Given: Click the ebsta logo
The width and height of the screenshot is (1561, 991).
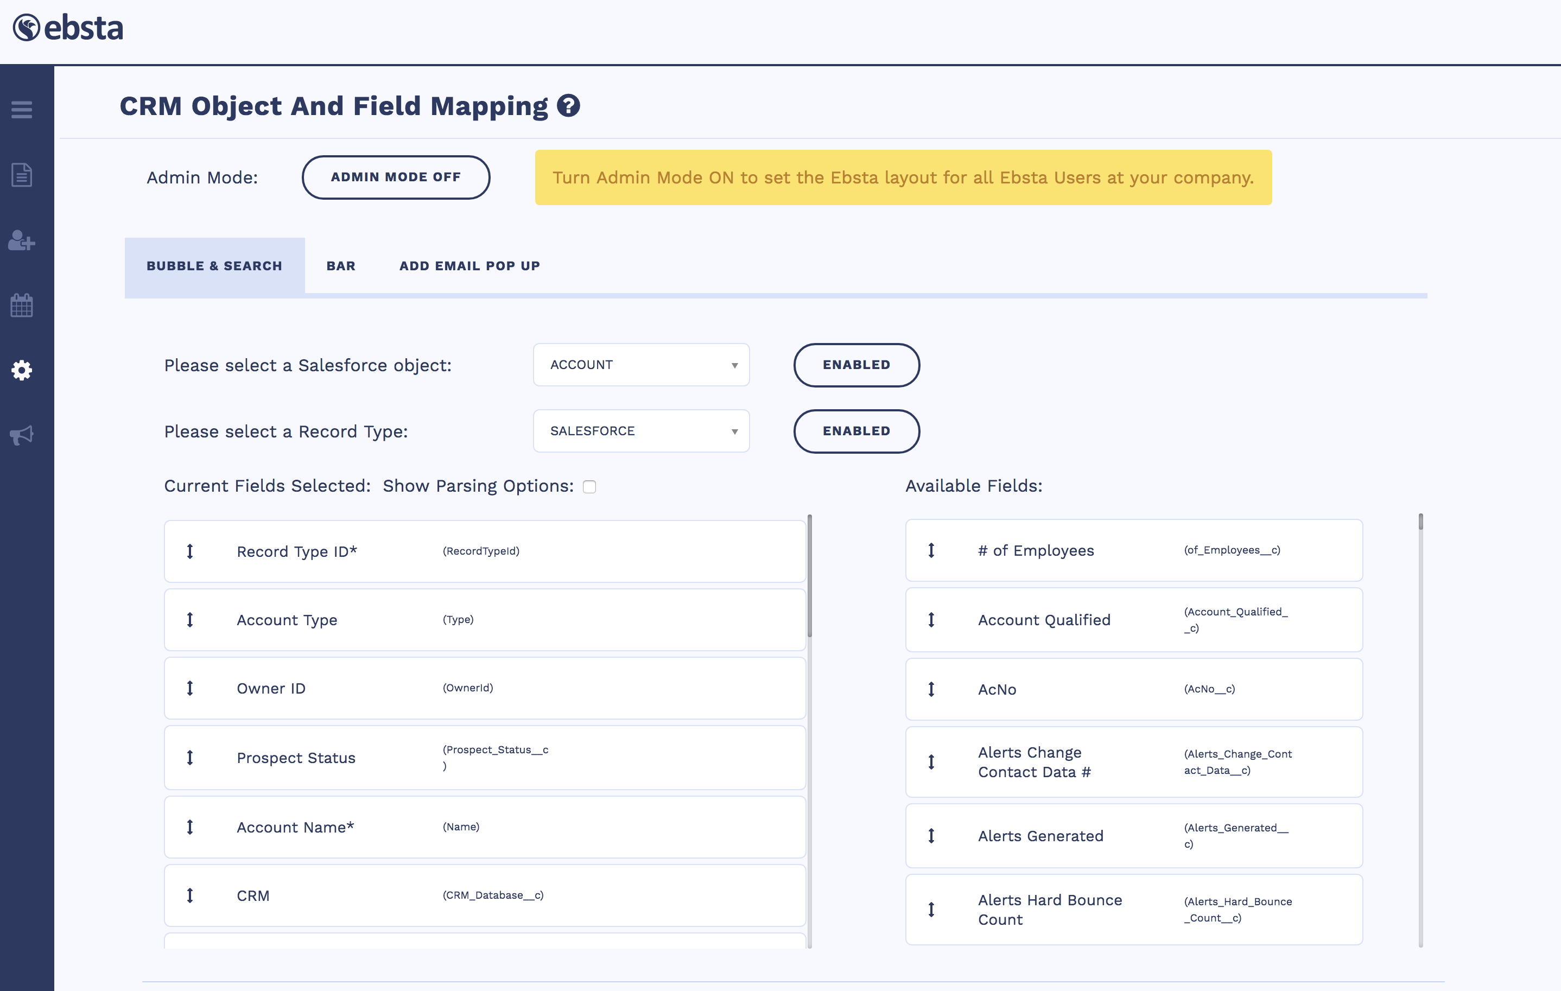Looking at the screenshot, I should (x=68, y=28).
